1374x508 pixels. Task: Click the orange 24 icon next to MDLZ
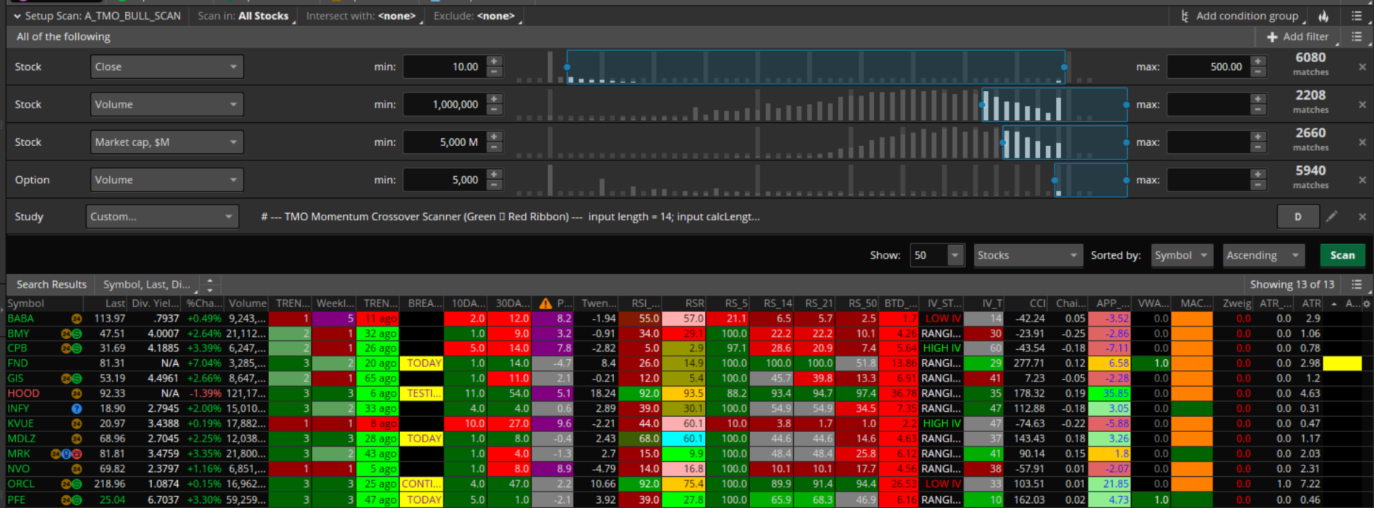(77, 439)
